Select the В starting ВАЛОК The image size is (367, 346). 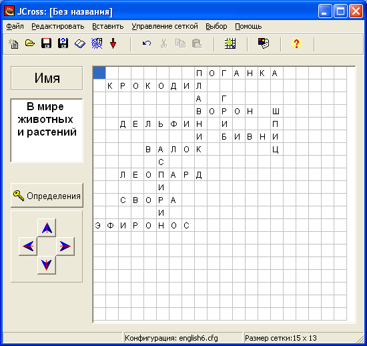[x=150, y=149]
